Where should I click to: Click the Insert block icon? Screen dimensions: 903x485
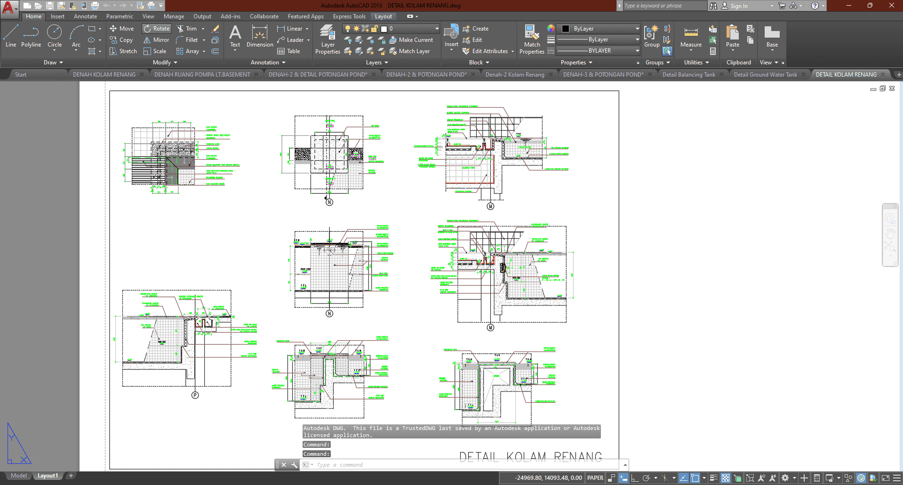pyautogui.click(x=451, y=35)
